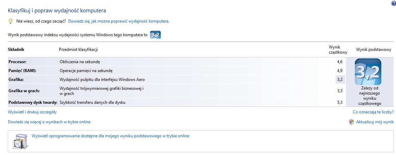The image size is (396, 155).
Task: Select the Pamięć (RAM) row
Action: tap(177, 71)
